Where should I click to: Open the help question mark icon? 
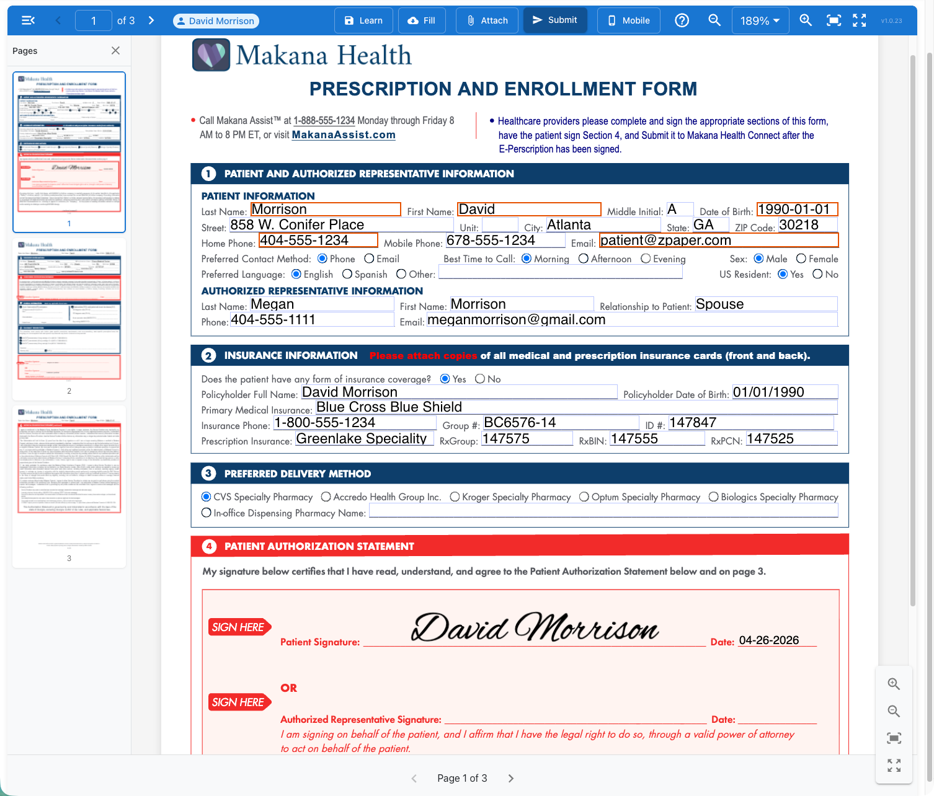click(682, 20)
